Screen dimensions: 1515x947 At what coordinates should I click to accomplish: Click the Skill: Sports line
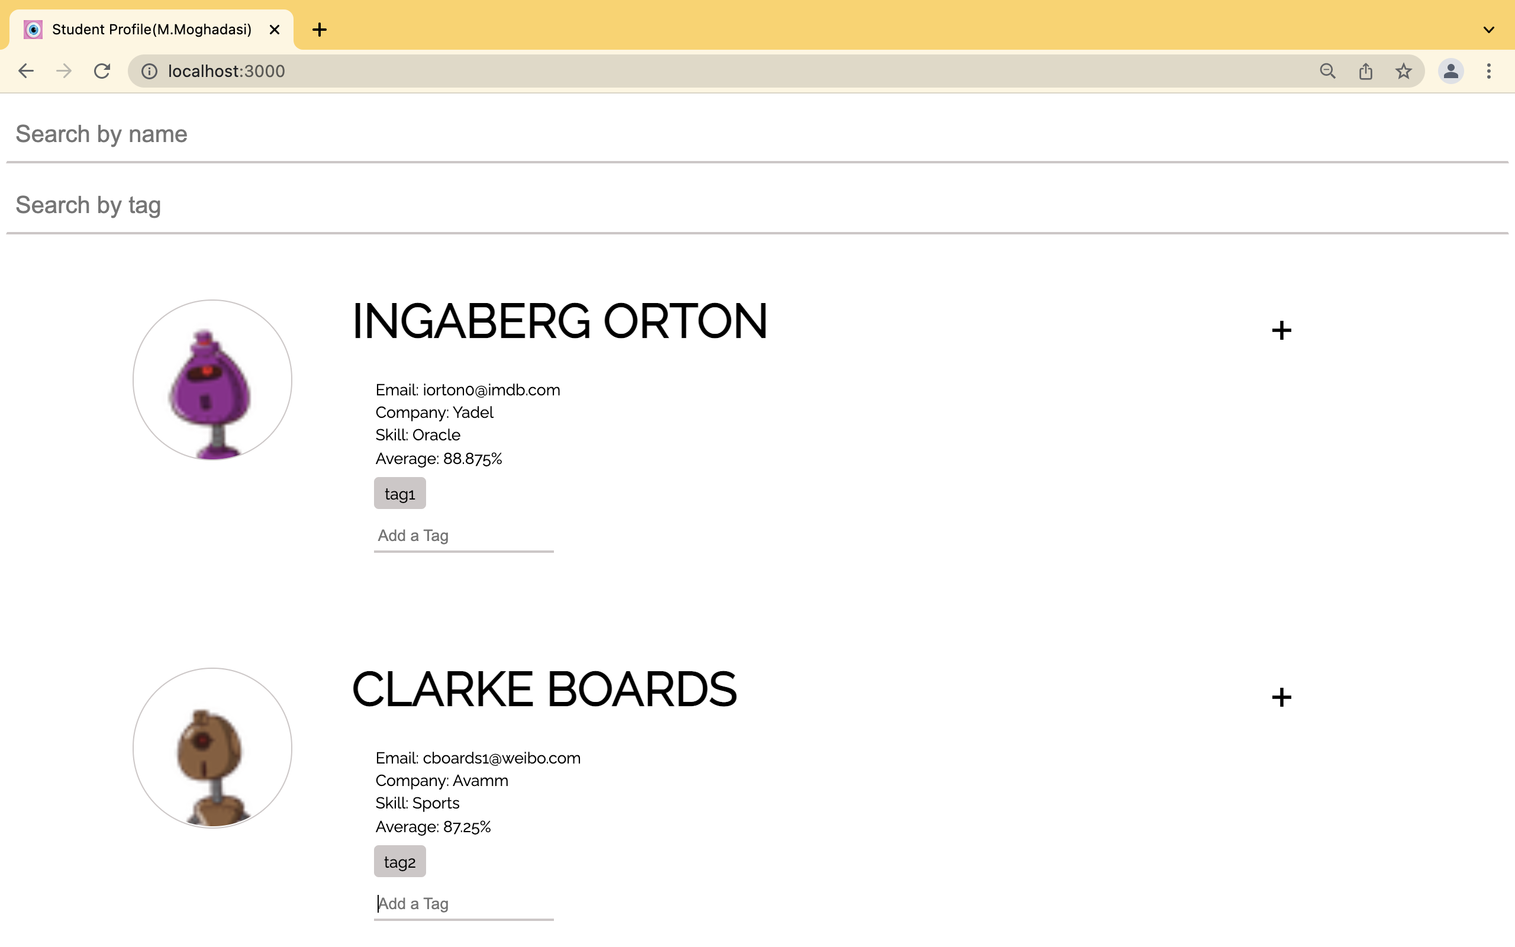coord(417,804)
